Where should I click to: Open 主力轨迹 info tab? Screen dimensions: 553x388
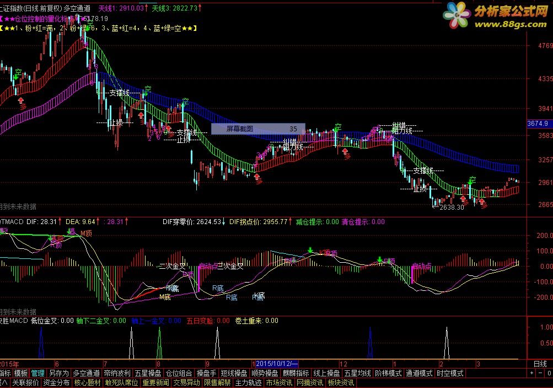248,382
